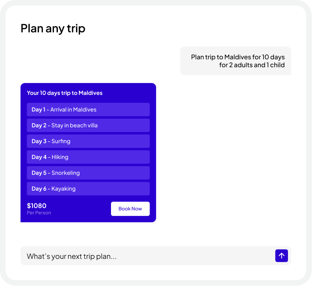Screen dimensions: 312x286
Task: Click the 'Snorkeling' activity text
Action: [x=65, y=173]
